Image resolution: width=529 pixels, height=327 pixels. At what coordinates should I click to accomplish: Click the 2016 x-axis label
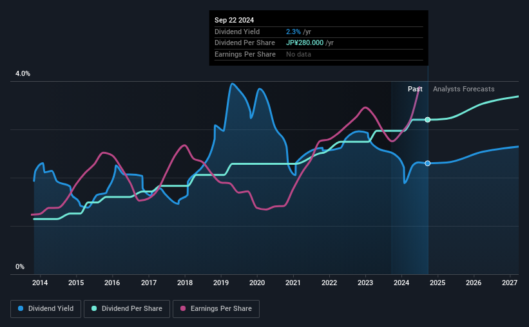coord(112,283)
